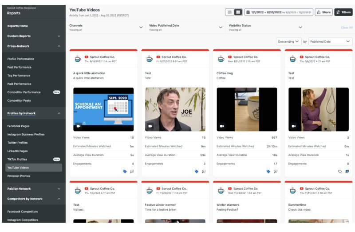Open the Coffee mug video thumbnail
Image resolution: width=355 pixels, height=232 pixels.
[x=247, y=109]
